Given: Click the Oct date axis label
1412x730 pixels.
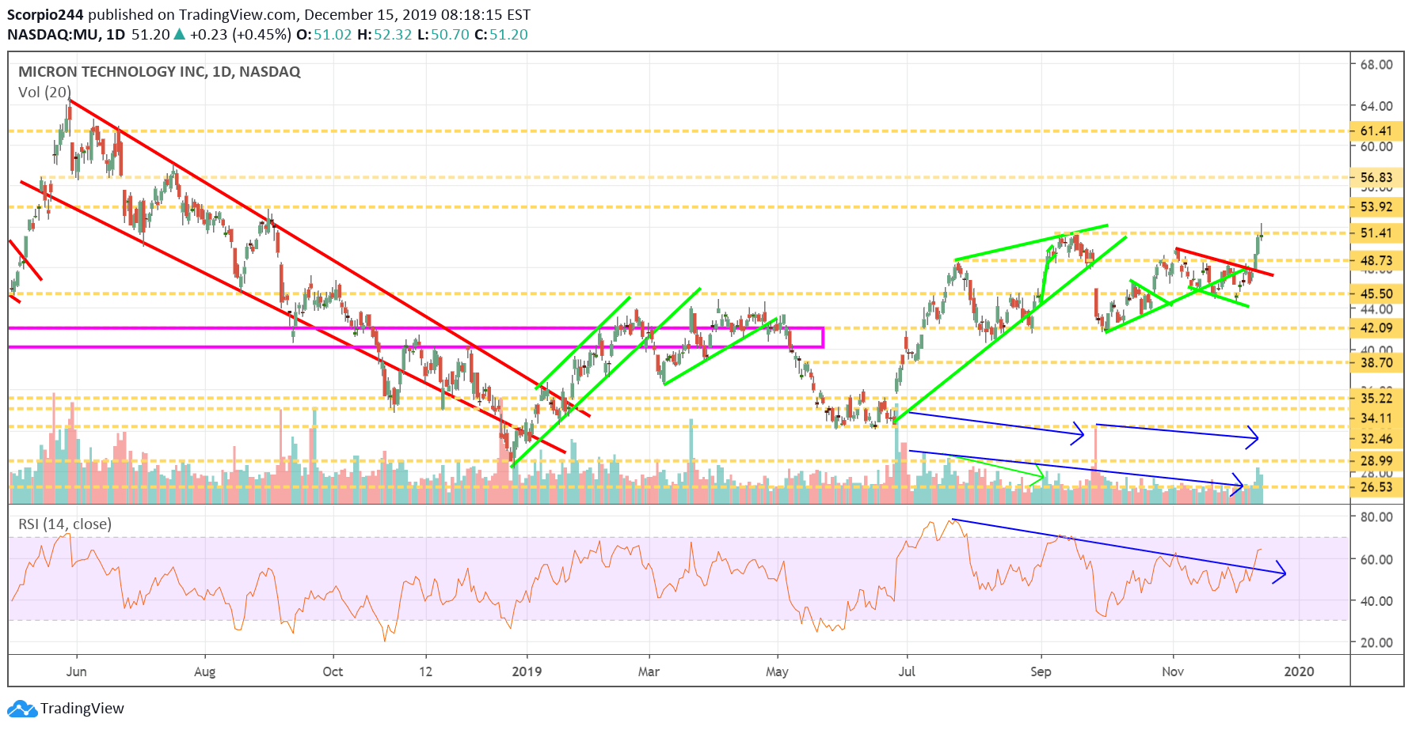Looking at the screenshot, I should pyautogui.click(x=333, y=671).
